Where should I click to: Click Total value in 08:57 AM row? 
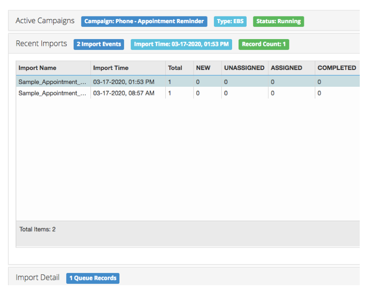(x=169, y=93)
